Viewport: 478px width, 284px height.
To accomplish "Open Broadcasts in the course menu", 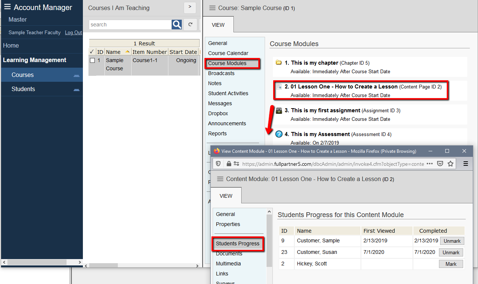I will coord(221,73).
